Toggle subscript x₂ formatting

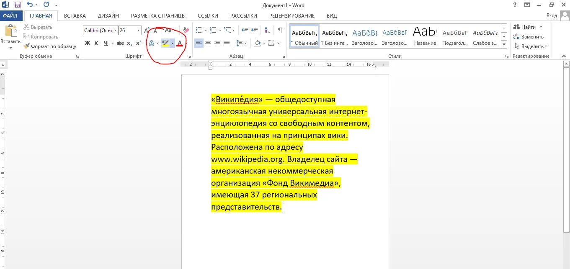tap(129, 43)
